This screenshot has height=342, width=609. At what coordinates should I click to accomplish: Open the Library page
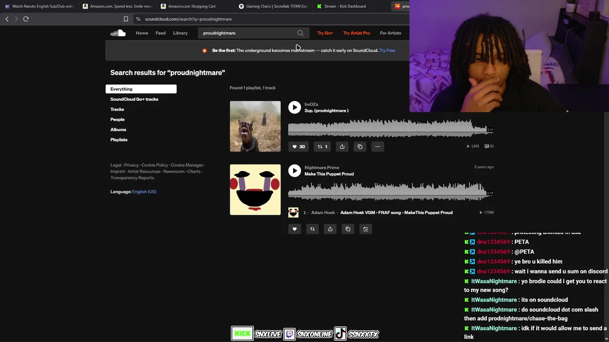coord(180,33)
